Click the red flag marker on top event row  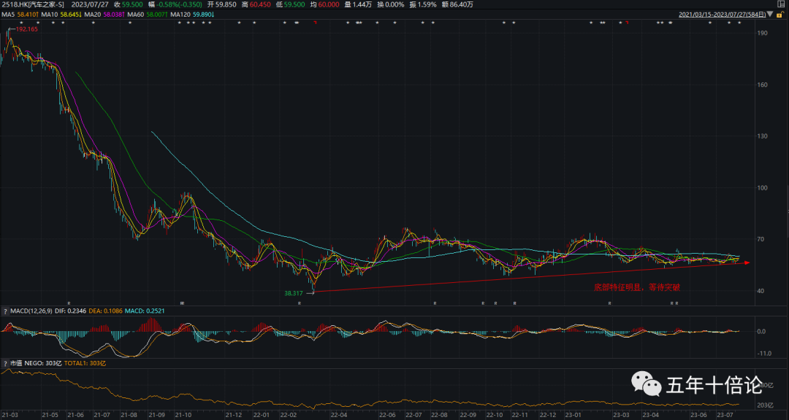tap(315, 23)
